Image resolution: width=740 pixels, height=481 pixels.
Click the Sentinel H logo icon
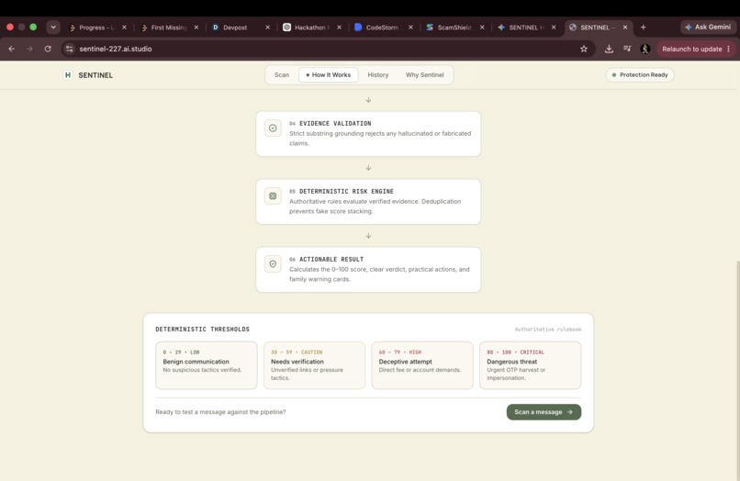68,75
